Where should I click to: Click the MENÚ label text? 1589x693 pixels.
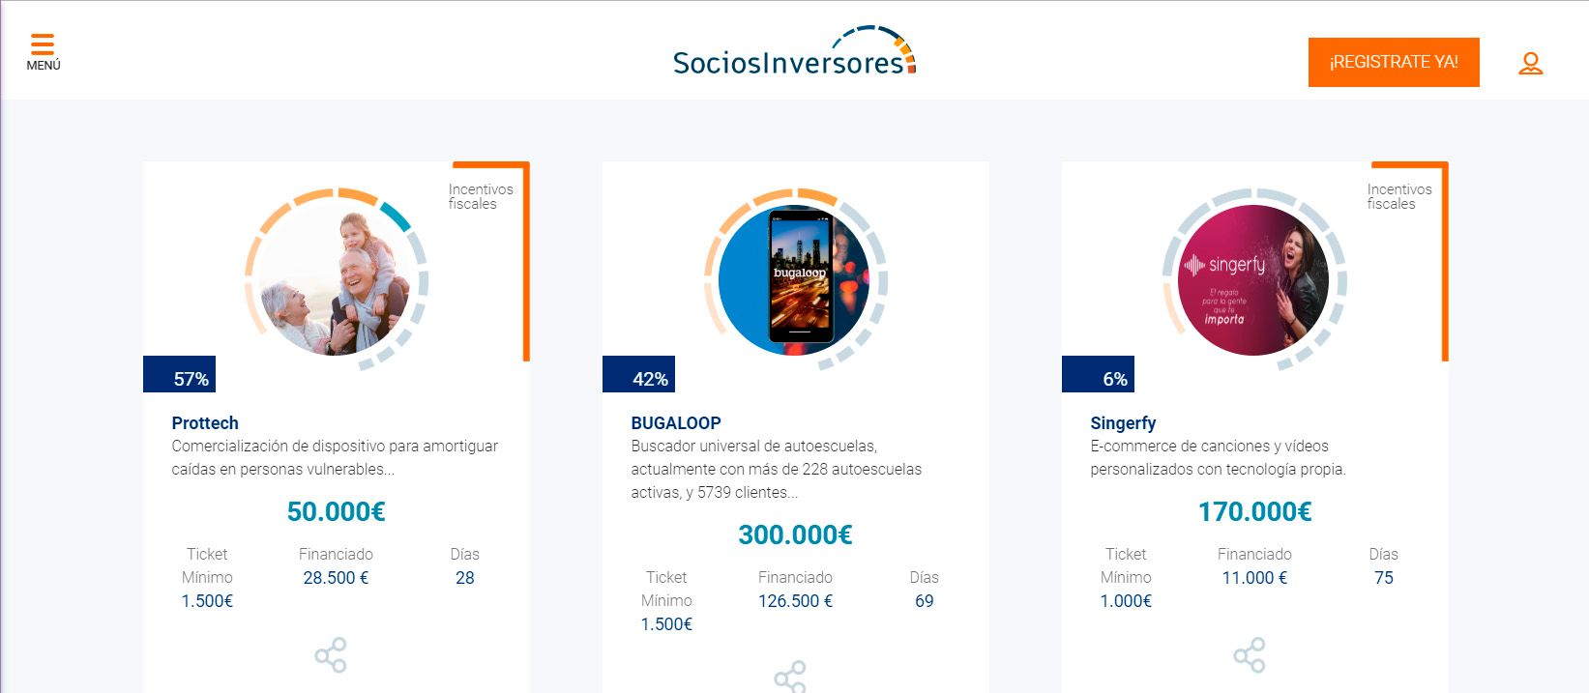[44, 66]
